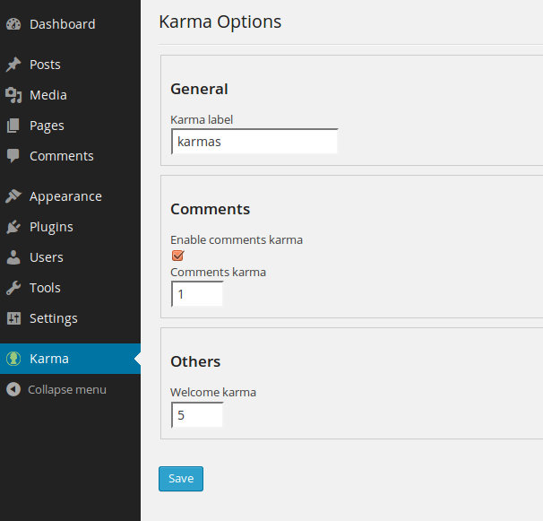Focus the Welcome karma number field
The image size is (543, 521).
pos(197,415)
